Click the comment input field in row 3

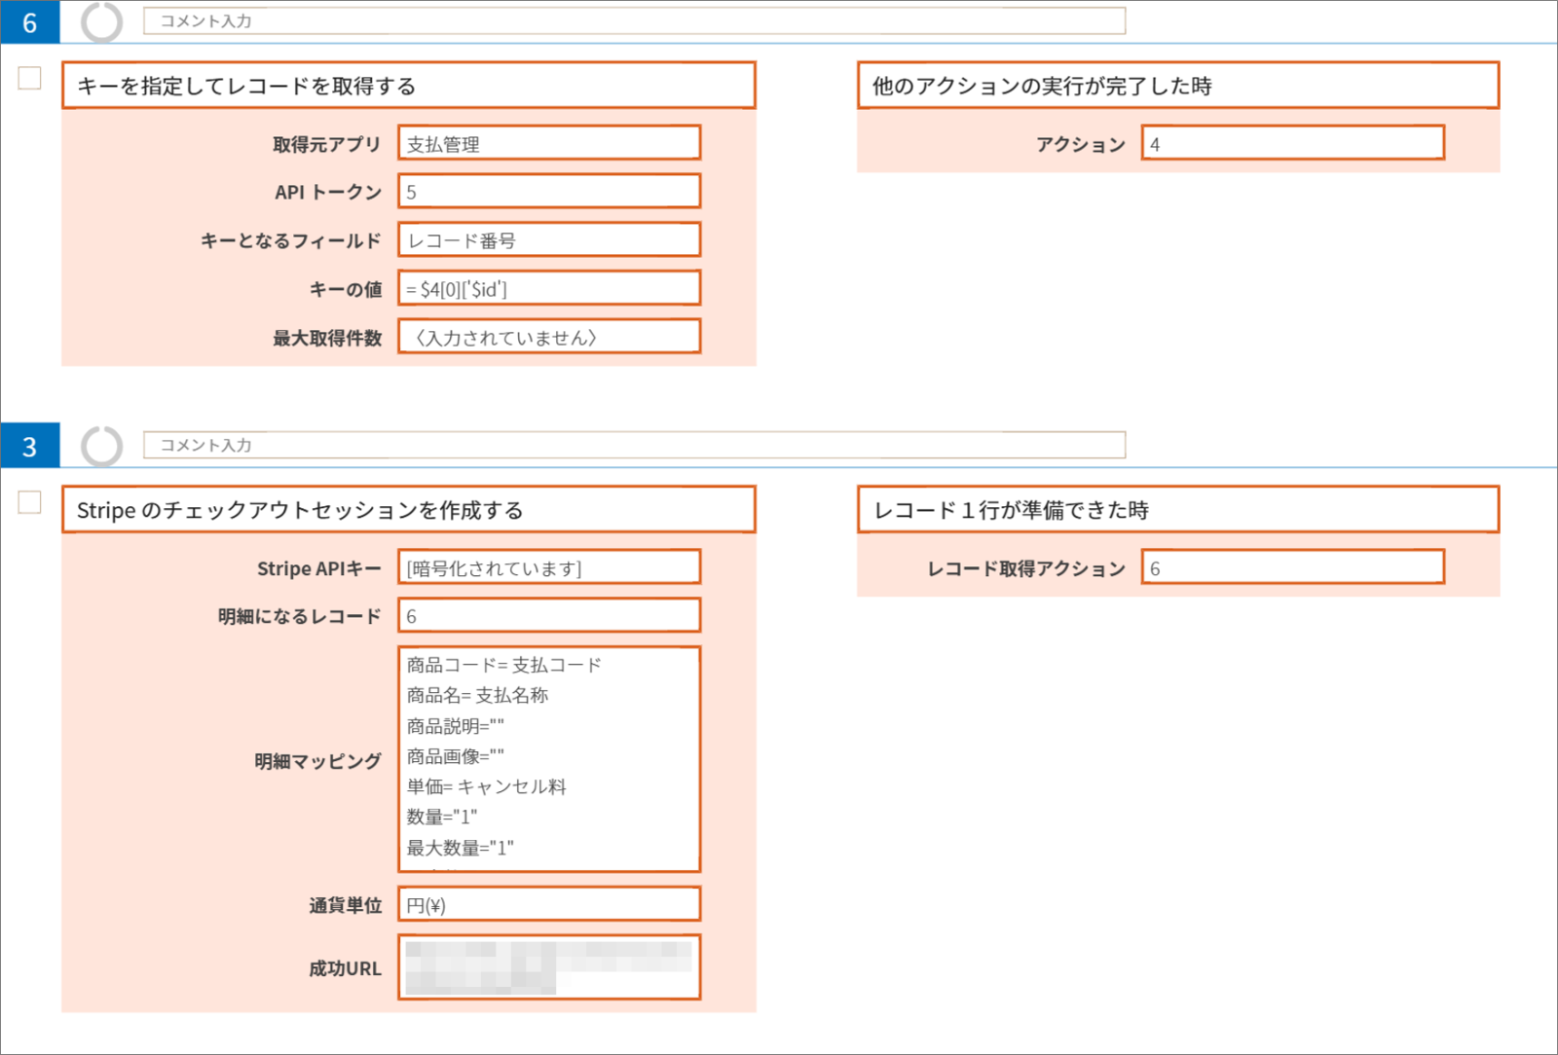pyautogui.click(x=634, y=445)
